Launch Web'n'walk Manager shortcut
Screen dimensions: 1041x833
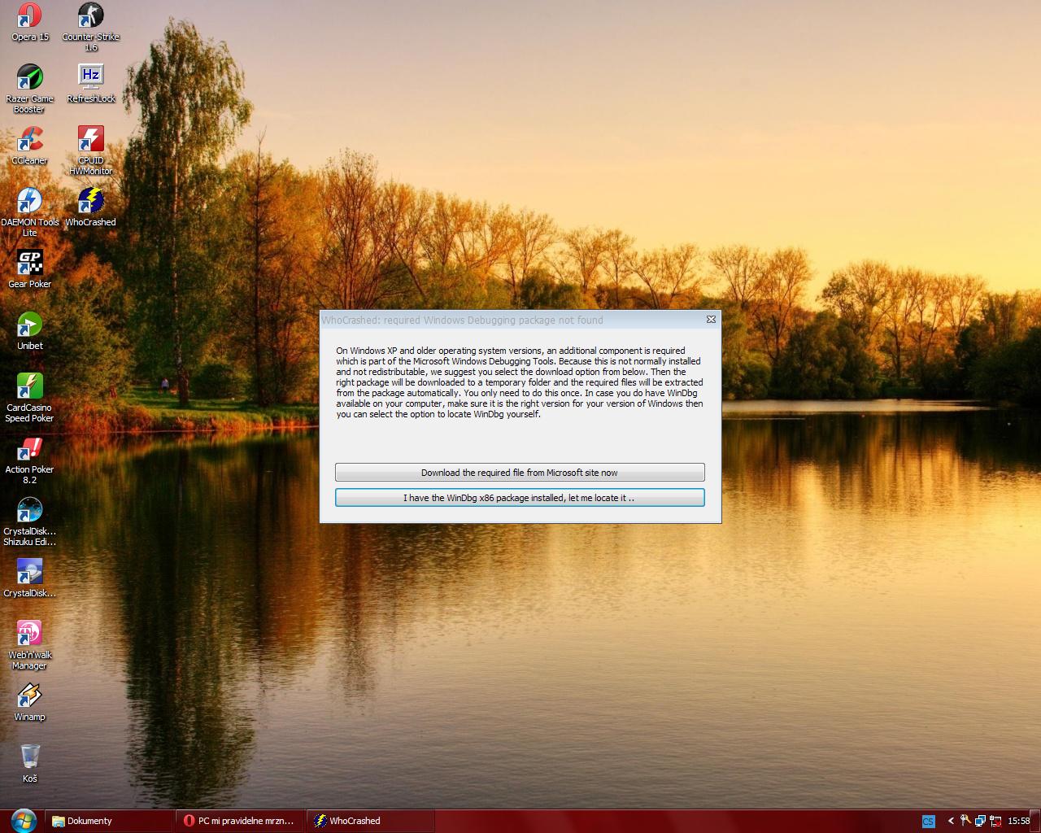(x=29, y=635)
